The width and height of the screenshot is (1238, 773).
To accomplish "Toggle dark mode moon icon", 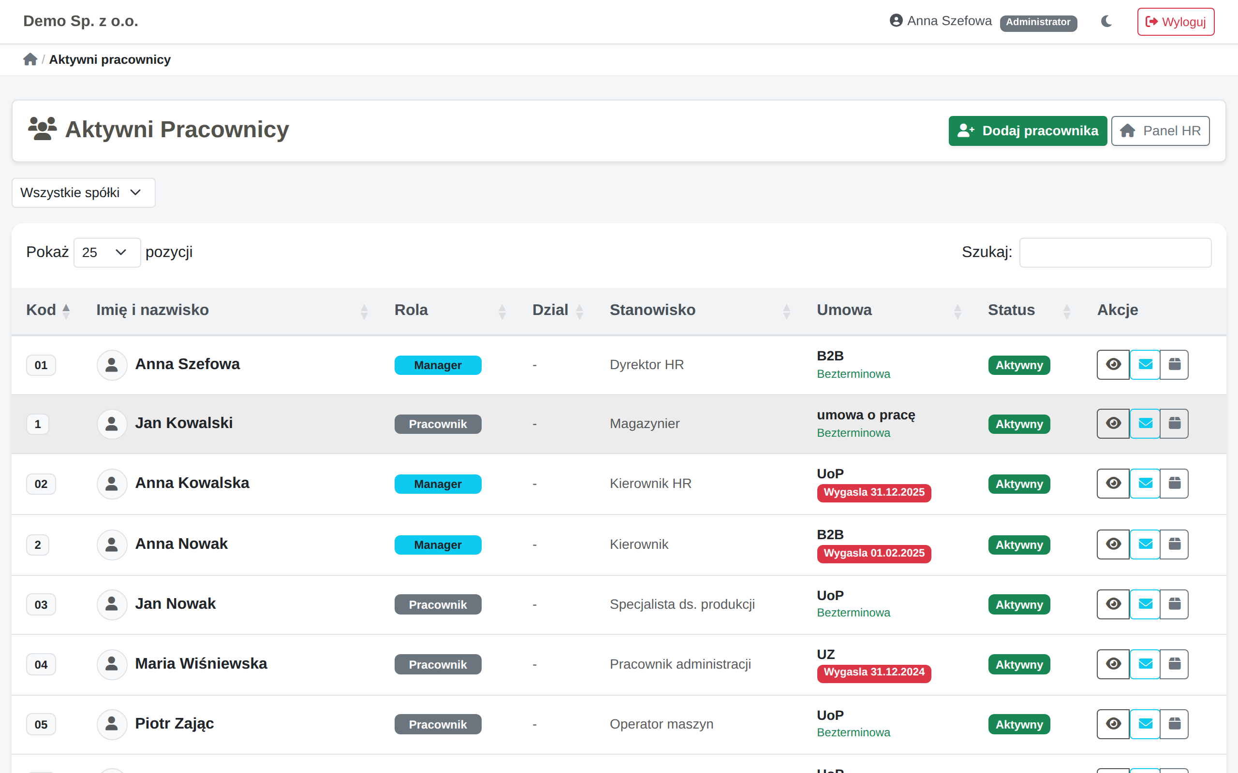I will [x=1106, y=21].
